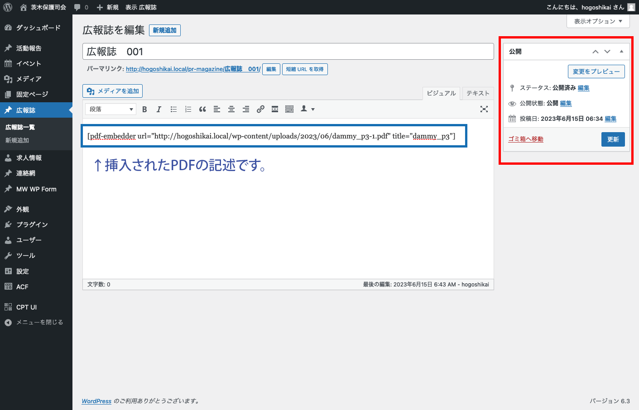This screenshot has height=410, width=639.
Task: Collapse the 公開 panel with triangle toggle
Action: coord(621,52)
